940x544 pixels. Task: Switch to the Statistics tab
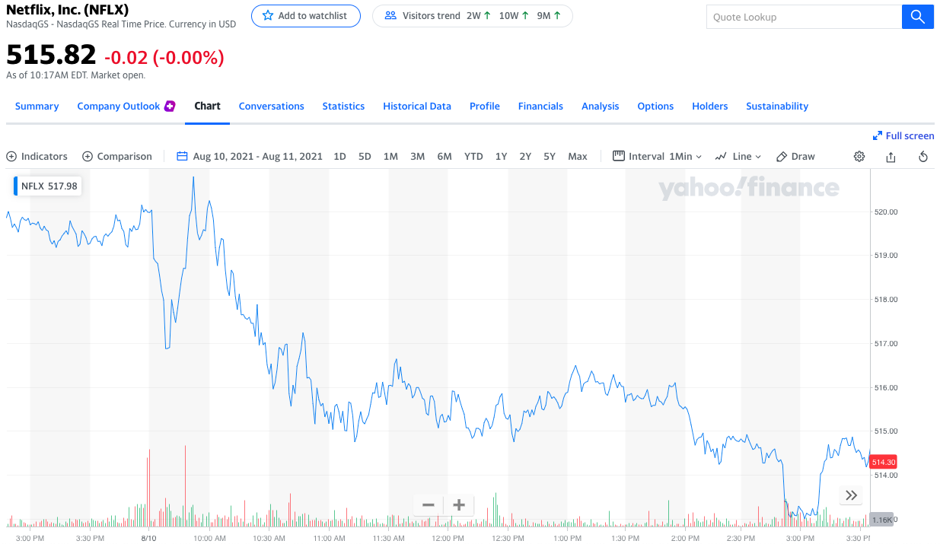point(343,106)
